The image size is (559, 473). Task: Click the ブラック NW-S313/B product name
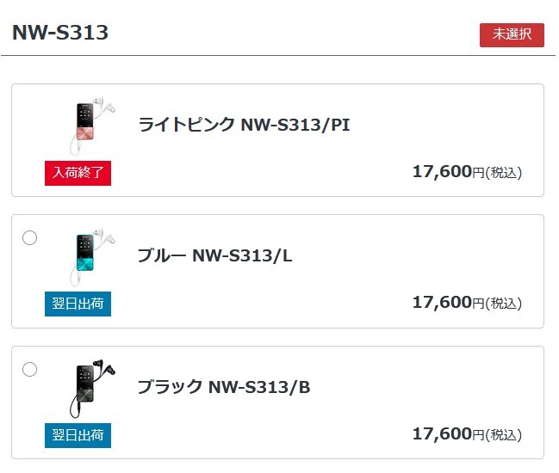click(224, 387)
